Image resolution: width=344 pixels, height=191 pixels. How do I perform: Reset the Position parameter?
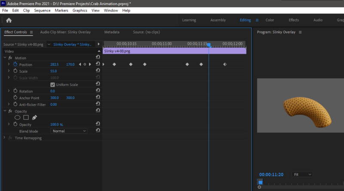coord(98,64)
